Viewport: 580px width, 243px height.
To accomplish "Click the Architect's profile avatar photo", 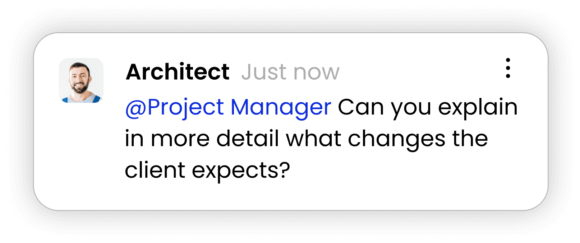I will click(x=81, y=80).
